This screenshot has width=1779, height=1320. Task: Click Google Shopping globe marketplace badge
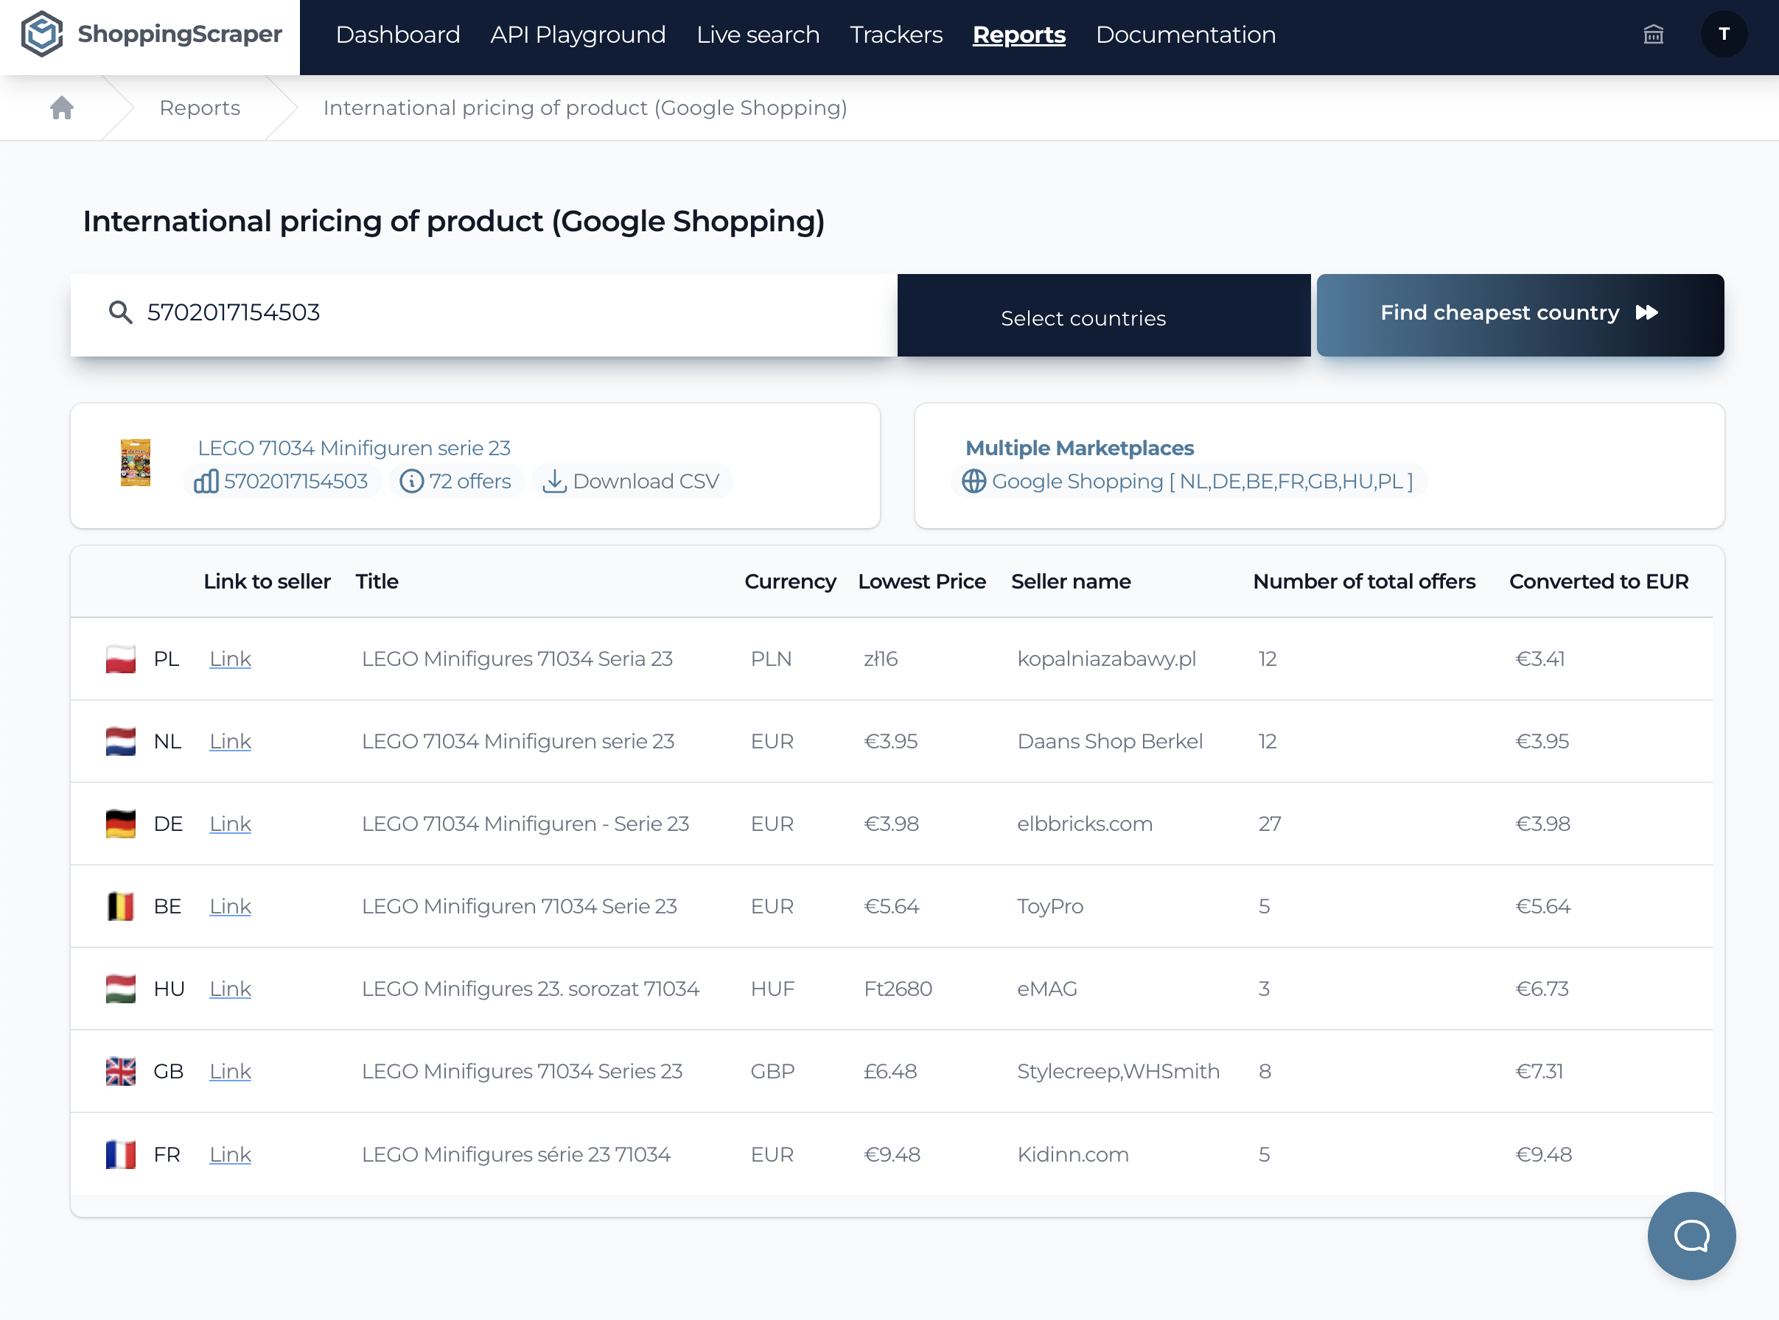[x=1188, y=481]
